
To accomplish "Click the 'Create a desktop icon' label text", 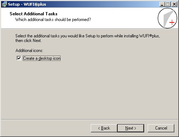I will [42, 58].
